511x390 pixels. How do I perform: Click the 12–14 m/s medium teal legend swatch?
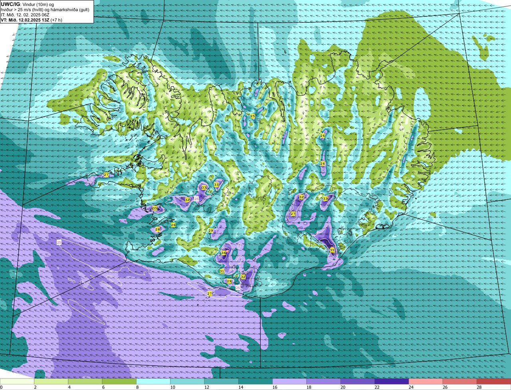pos(222,382)
